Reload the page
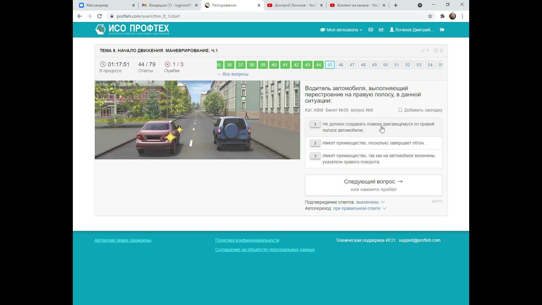Viewport: 542px width, 305px height. tap(100, 16)
